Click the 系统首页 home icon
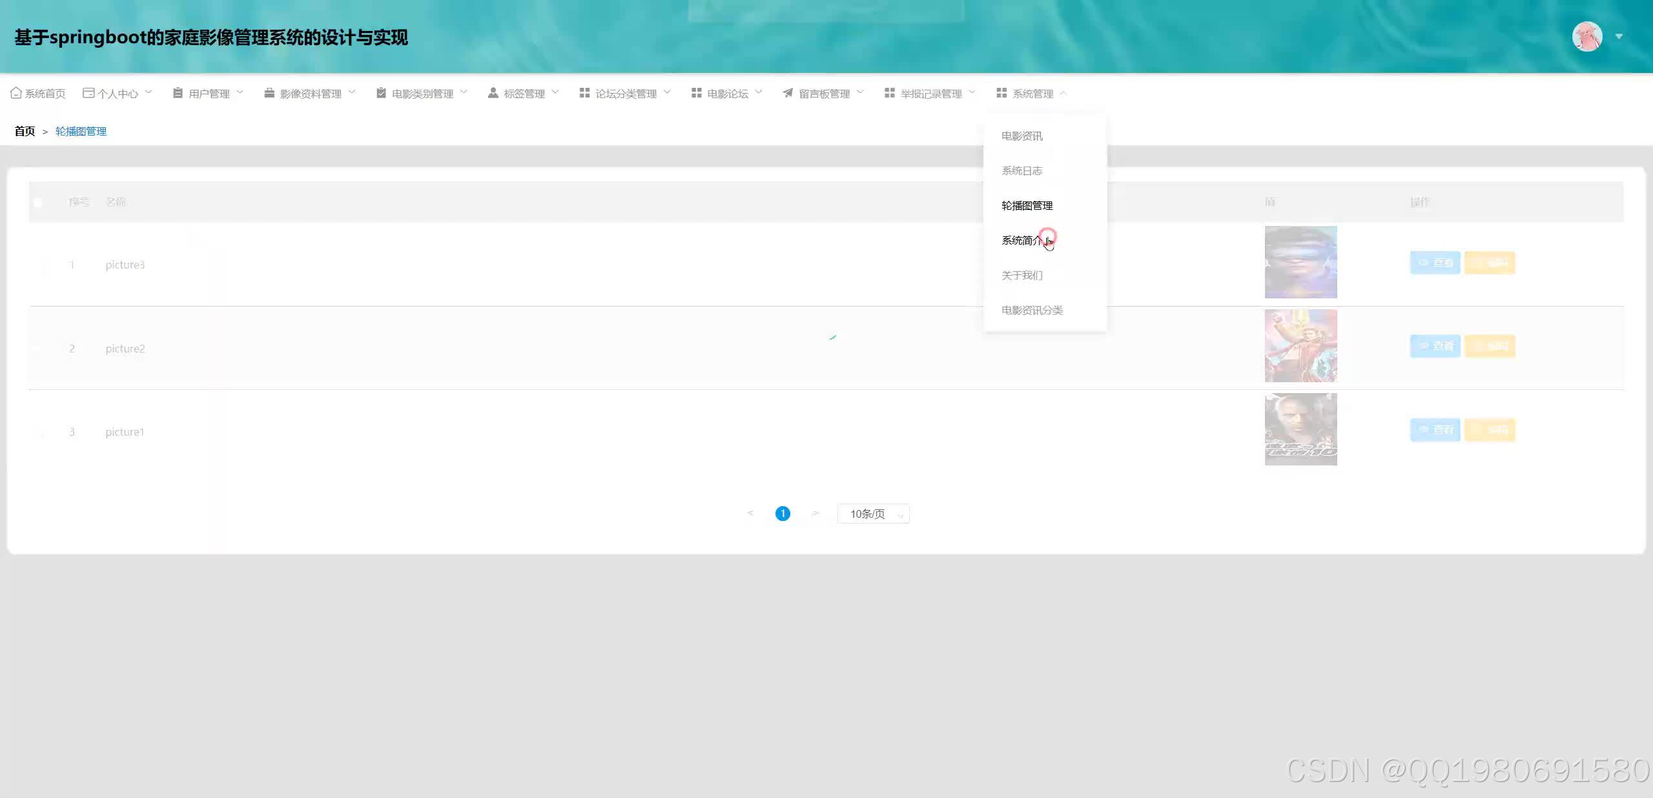 click(x=16, y=93)
